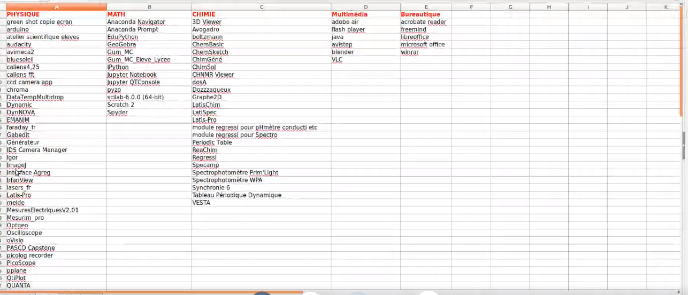This screenshot has height=295, width=688.
Task: Select the 'scilab-6.0.0 (64-bit)' cell
Action: coord(149,98)
